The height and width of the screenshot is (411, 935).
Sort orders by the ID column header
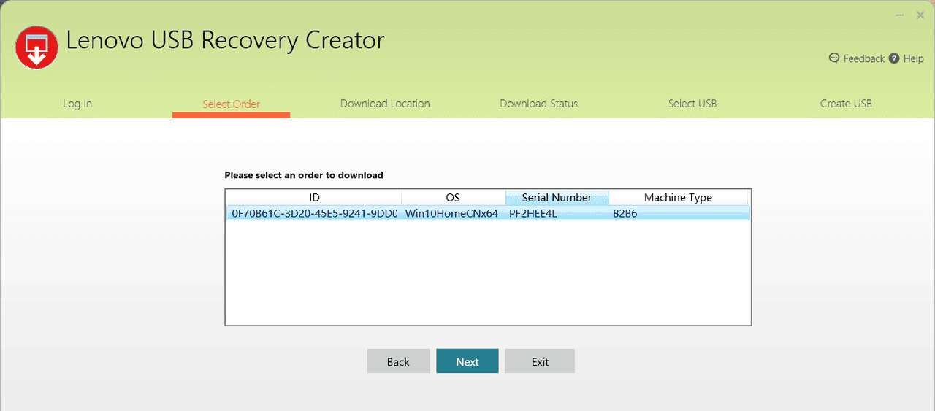[x=314, y=198]
